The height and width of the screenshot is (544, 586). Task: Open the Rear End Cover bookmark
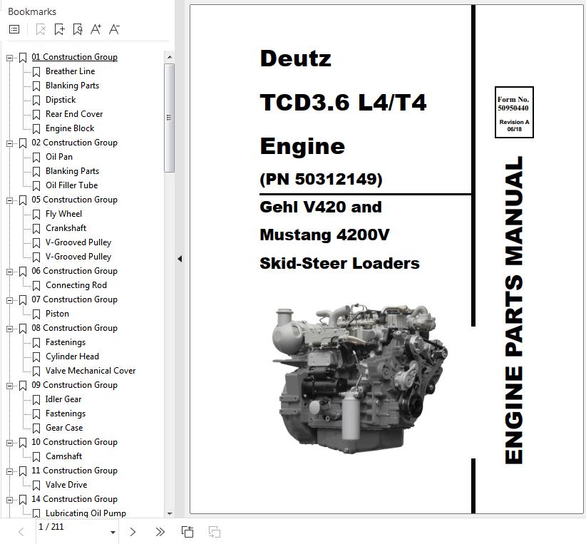click(74, 114)
